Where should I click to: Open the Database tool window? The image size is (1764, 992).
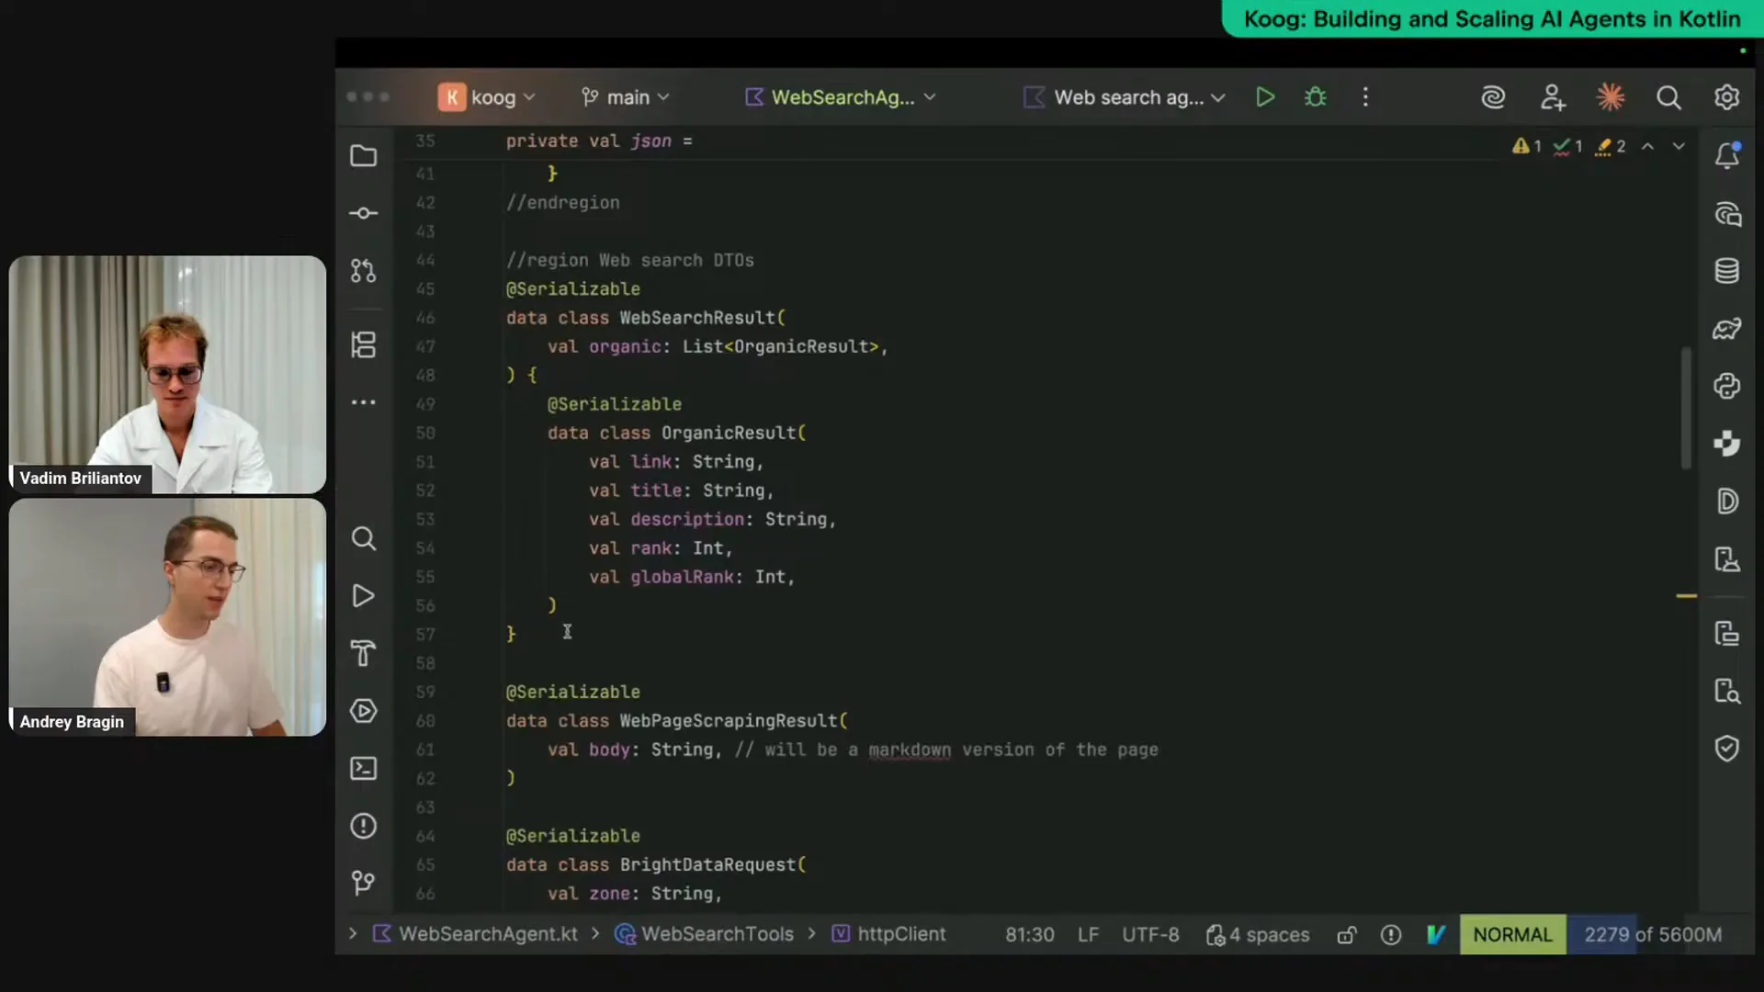tap(1727, 271)
